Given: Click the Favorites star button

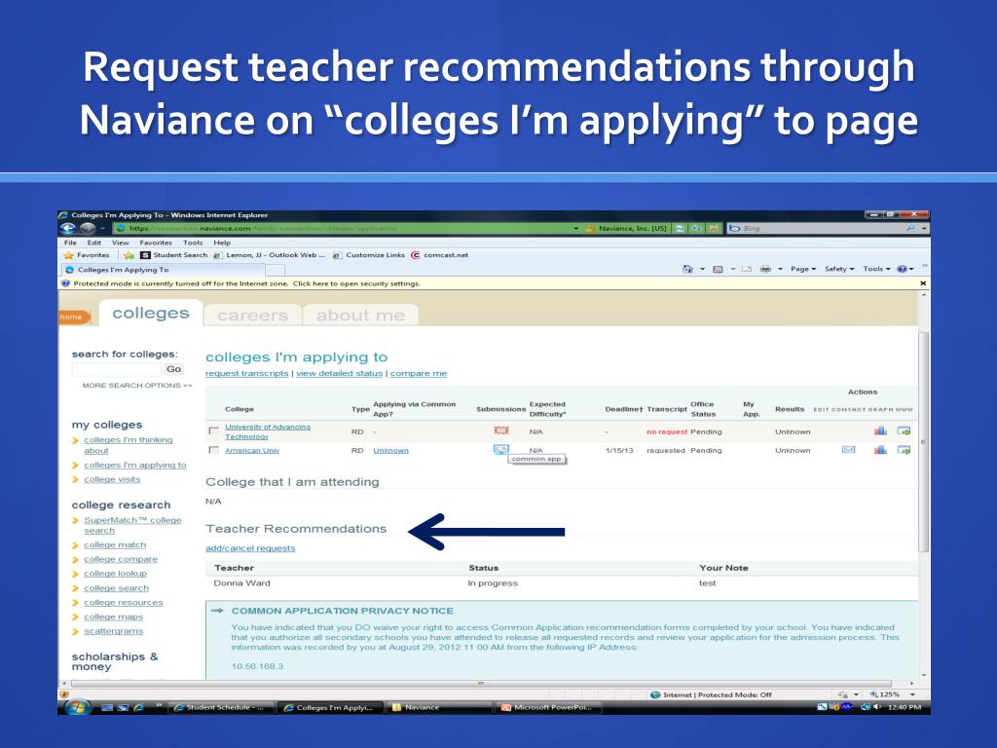Looking at the screenshot, I should (x=87, y=255).
